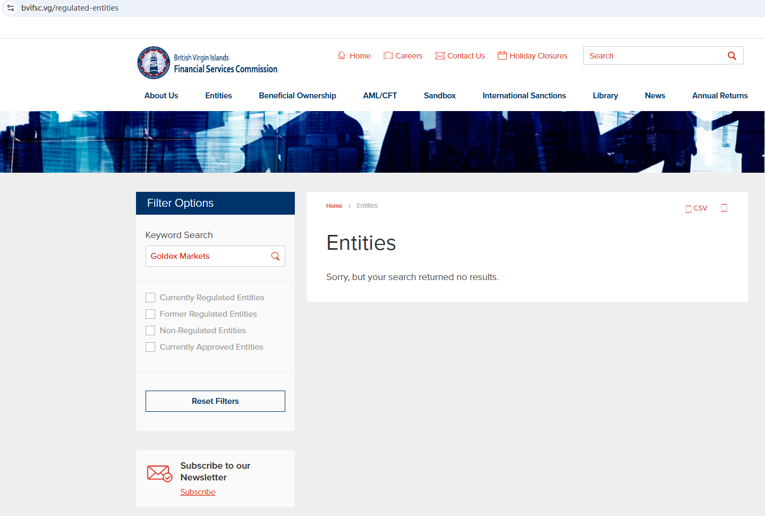Click the newsletter envelope icon

[159, 473]
